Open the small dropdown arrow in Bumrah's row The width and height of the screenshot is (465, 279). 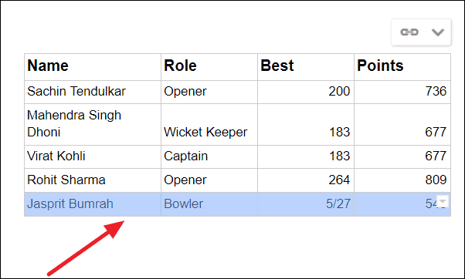click(x=443, y=201)
